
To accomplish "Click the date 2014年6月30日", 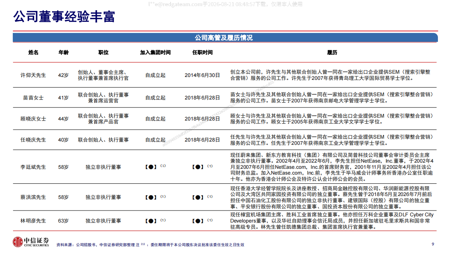I will click(x=202, y=75).
